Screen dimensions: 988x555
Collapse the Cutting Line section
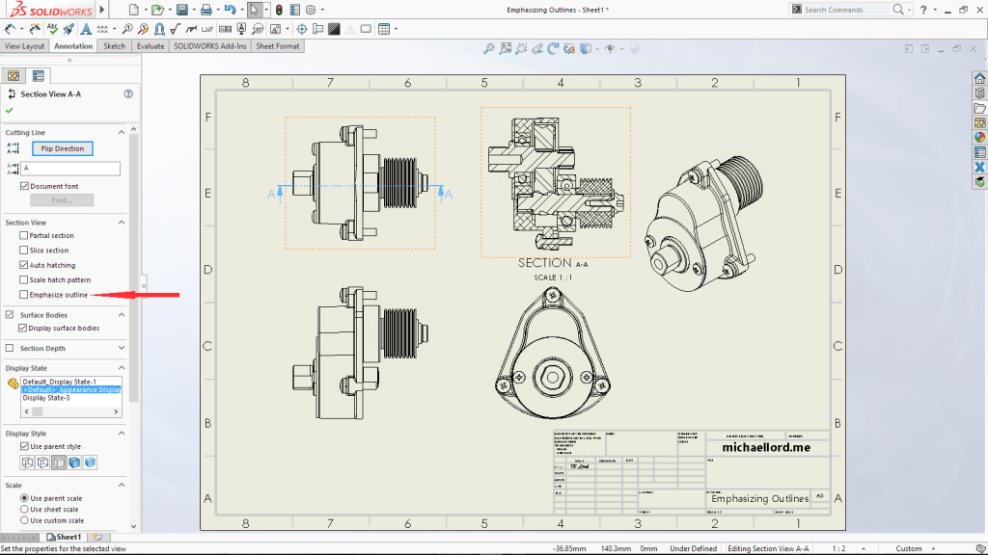point(122,132)
